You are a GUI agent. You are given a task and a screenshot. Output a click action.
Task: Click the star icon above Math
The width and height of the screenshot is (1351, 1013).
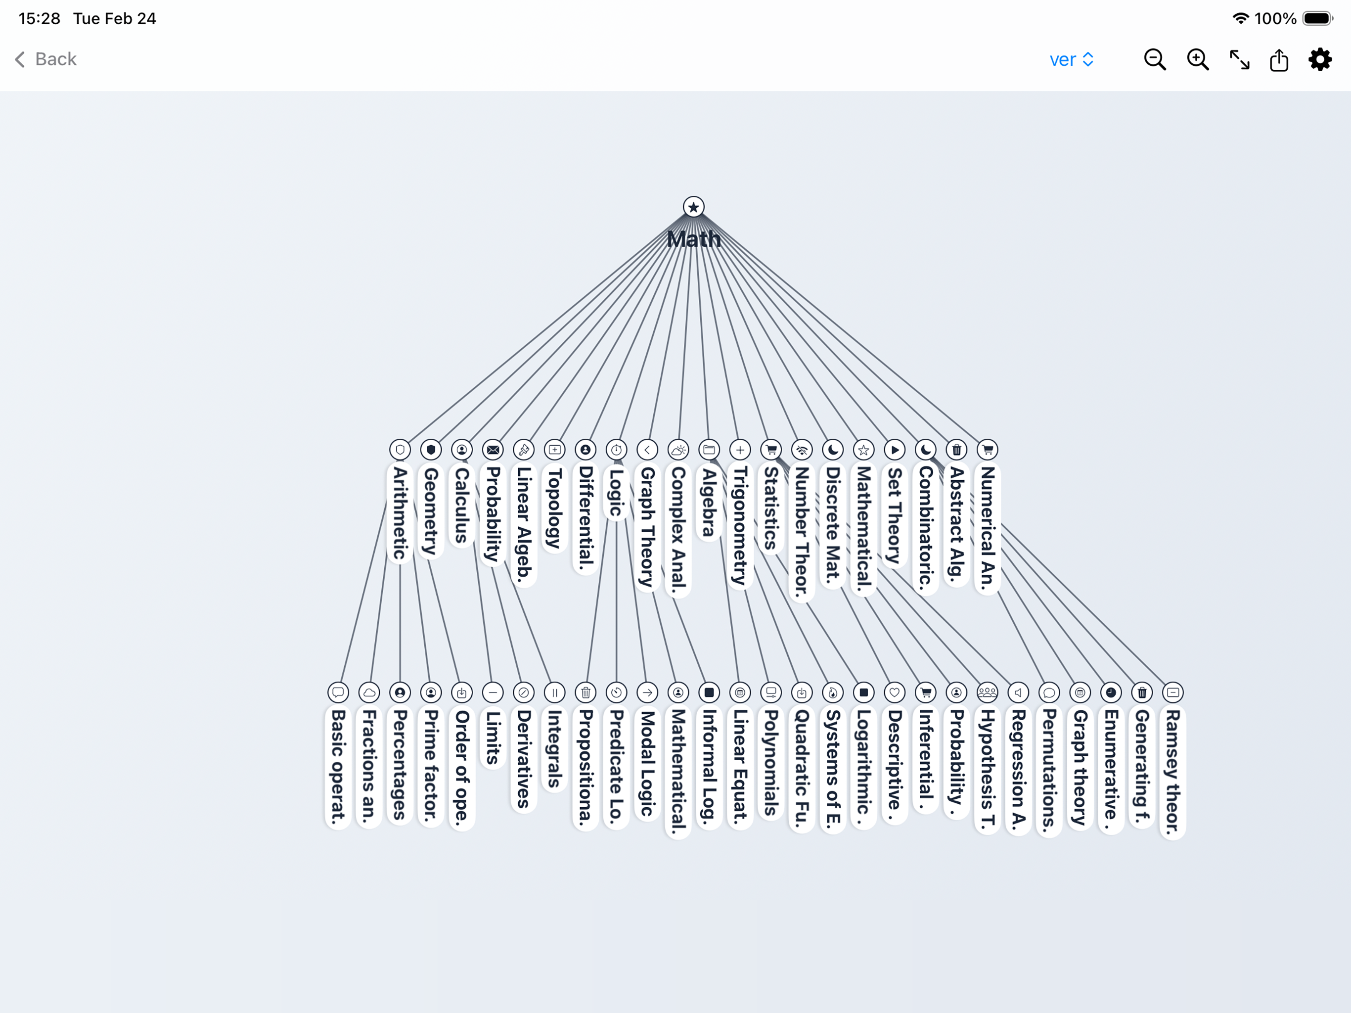693,207
